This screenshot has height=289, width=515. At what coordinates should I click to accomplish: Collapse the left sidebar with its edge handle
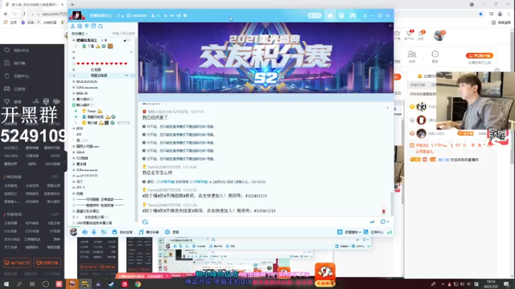pos(64,162)
